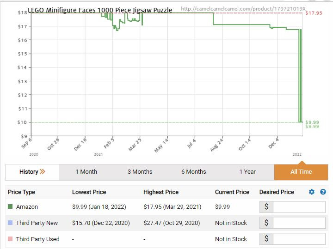
Task: Focus the Third Party New desired price field
Action: coord(299,223)
